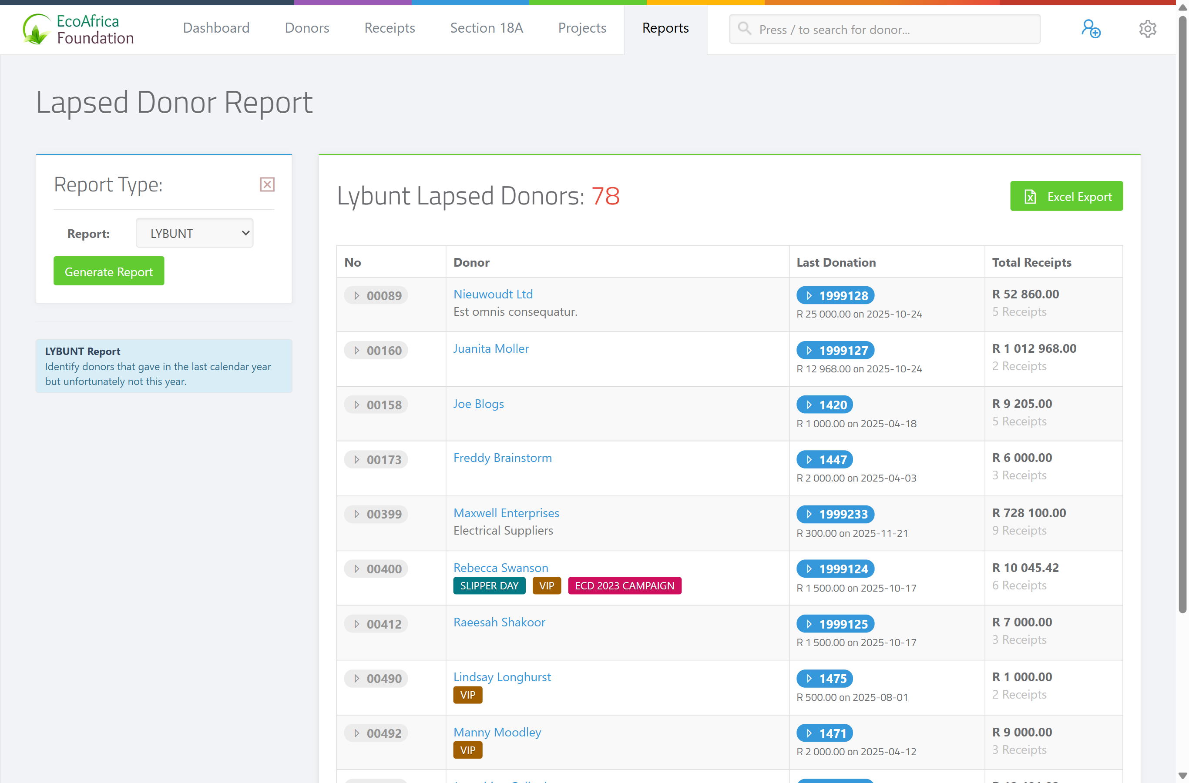Expand donor number 00492
The height and width of the screenshot is (783, 1189).
[376, 733]
